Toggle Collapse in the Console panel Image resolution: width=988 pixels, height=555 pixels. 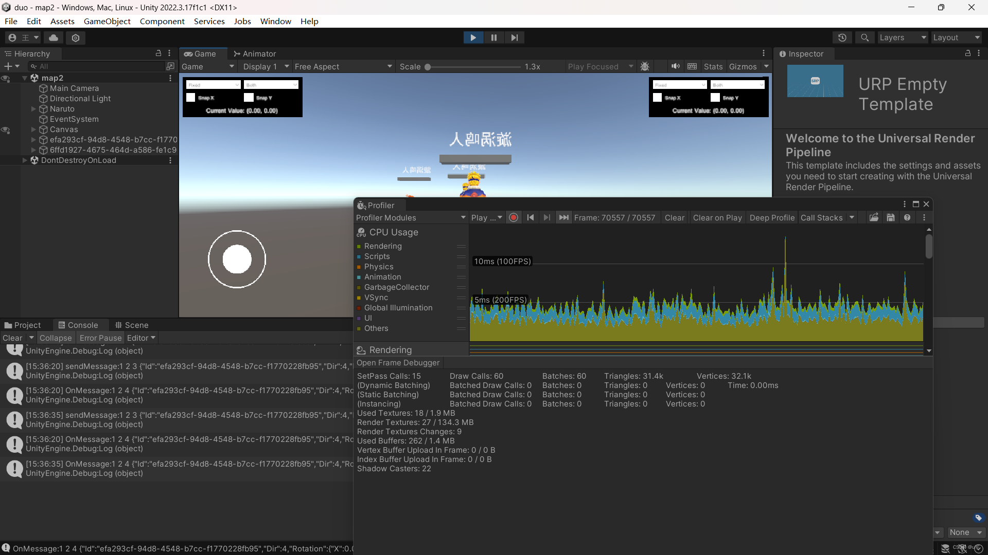click(x=56, y=338)
